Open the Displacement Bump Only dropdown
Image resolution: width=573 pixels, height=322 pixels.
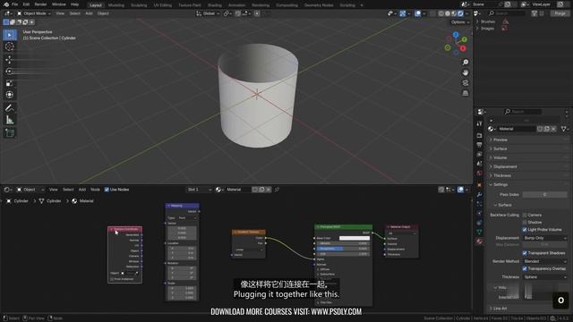click(x=544, y=238)
